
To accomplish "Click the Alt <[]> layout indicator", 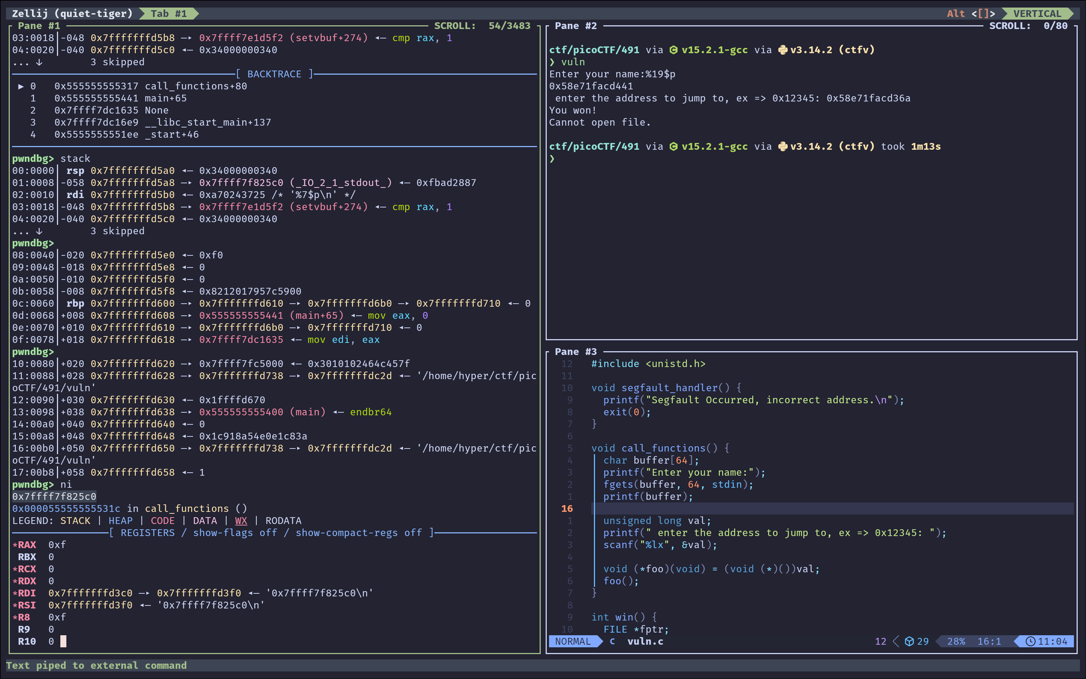I will point(971,14).
